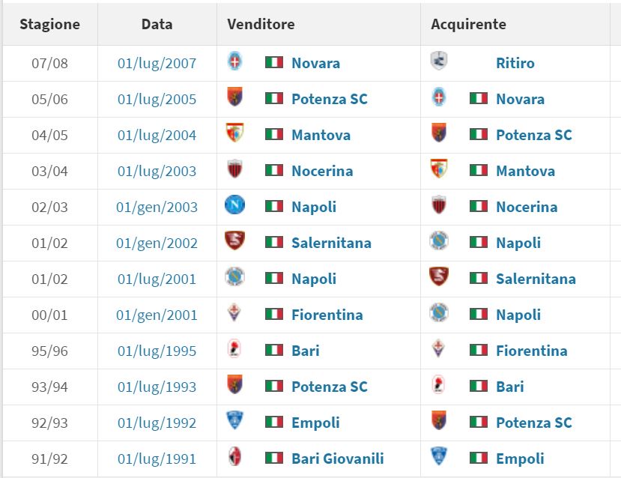Viewport: 621px width, 478px height.
Task: Click the Bari Giovanili club crest
Action: pos(235,458)
